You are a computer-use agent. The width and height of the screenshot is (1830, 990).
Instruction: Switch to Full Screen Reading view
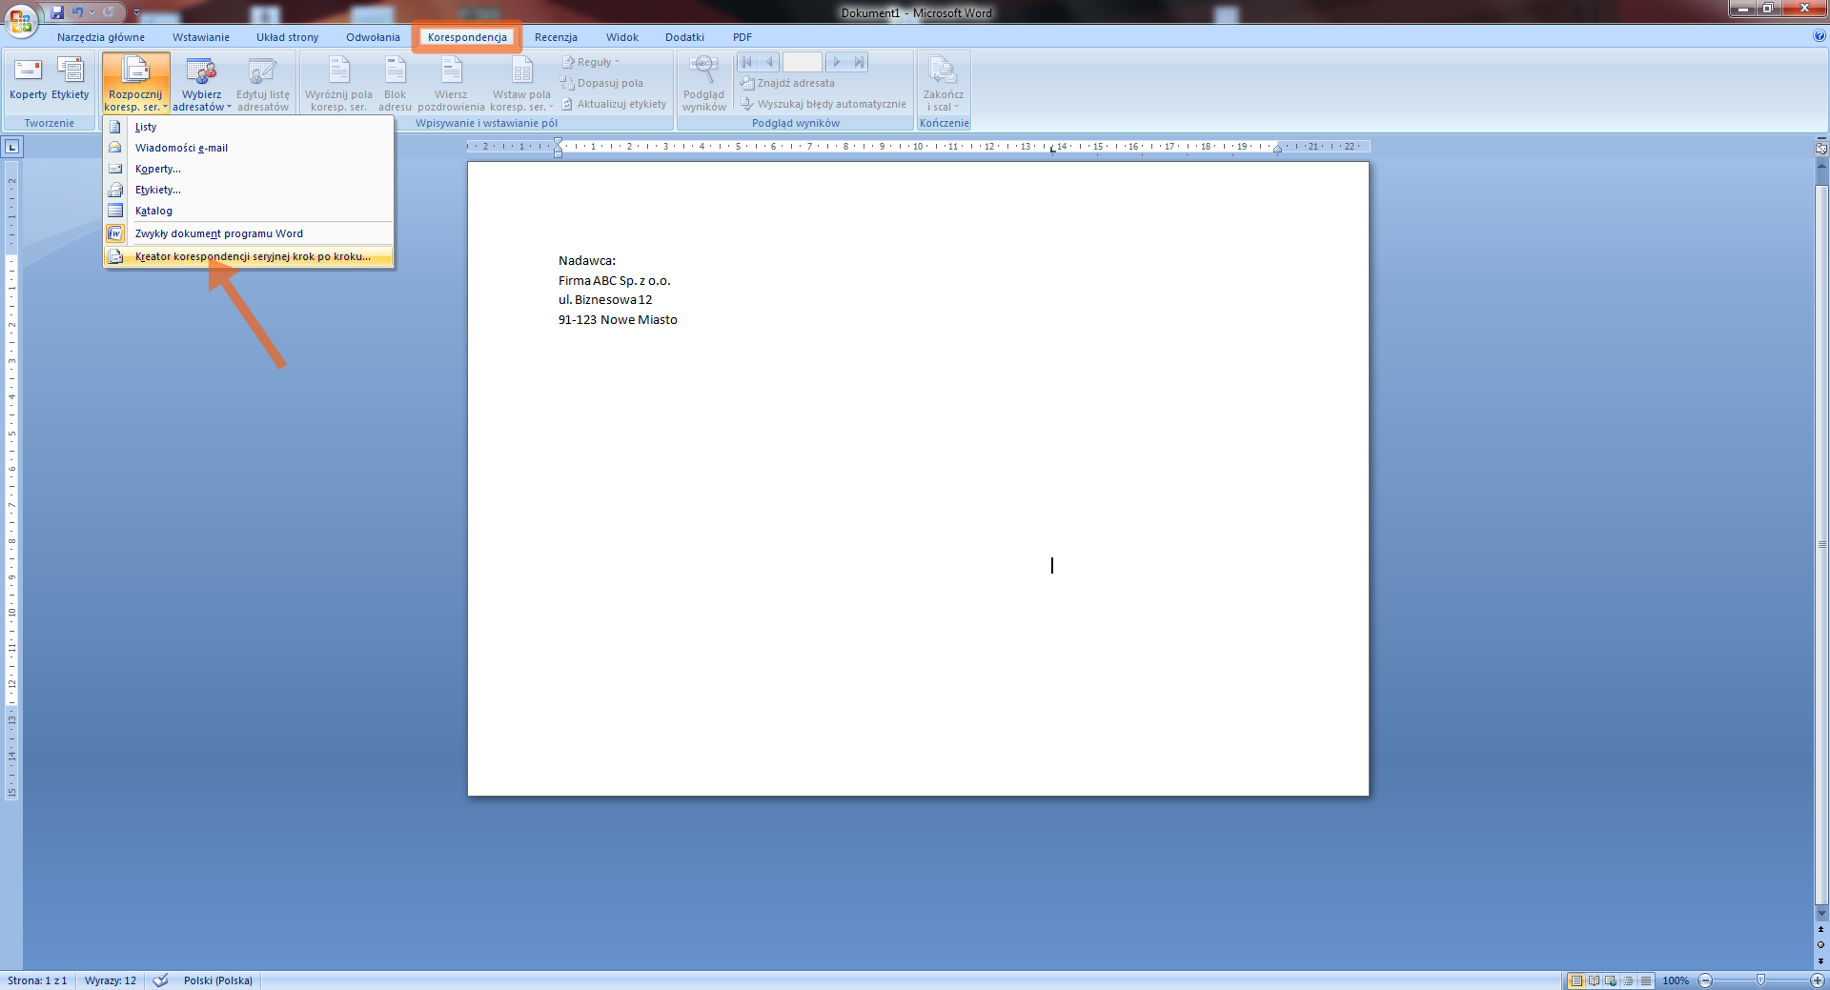1594,980
